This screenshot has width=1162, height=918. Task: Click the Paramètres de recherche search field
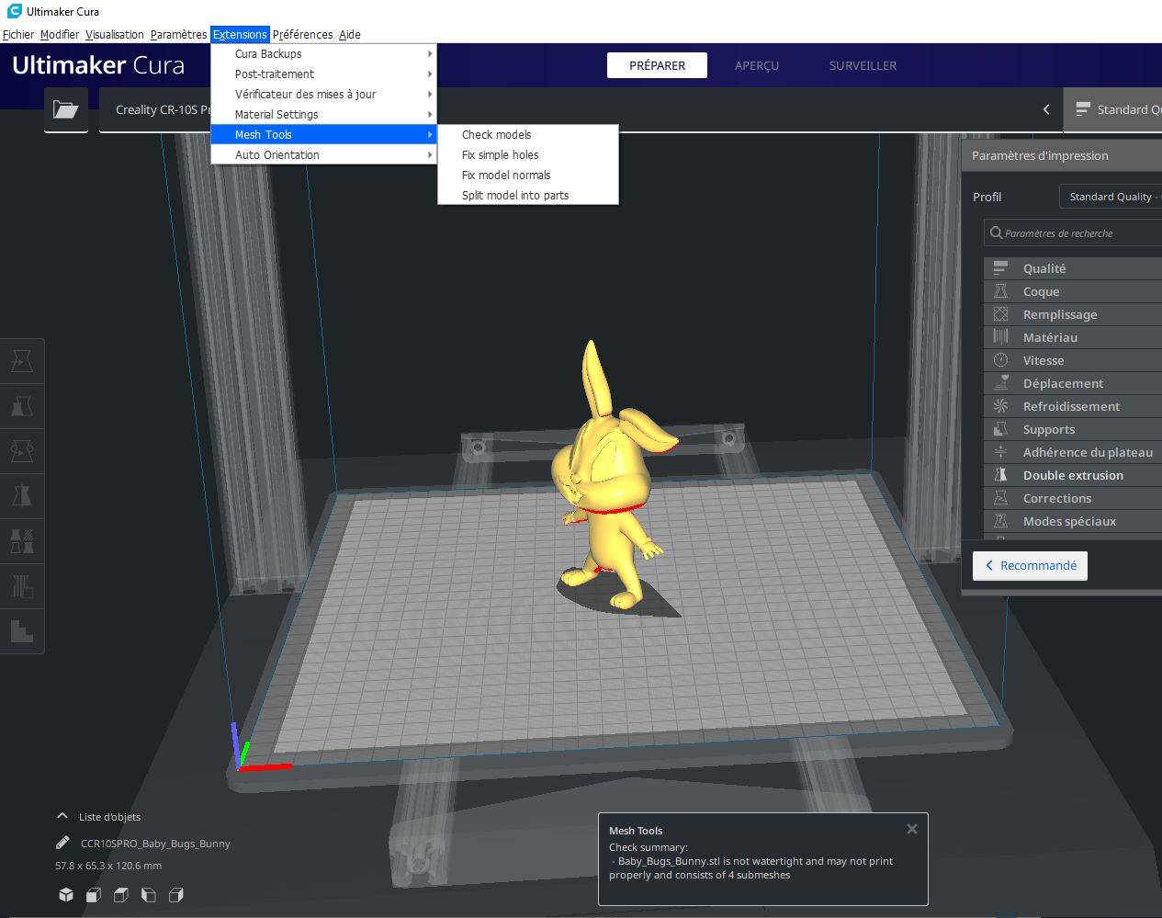point(1073,233)
